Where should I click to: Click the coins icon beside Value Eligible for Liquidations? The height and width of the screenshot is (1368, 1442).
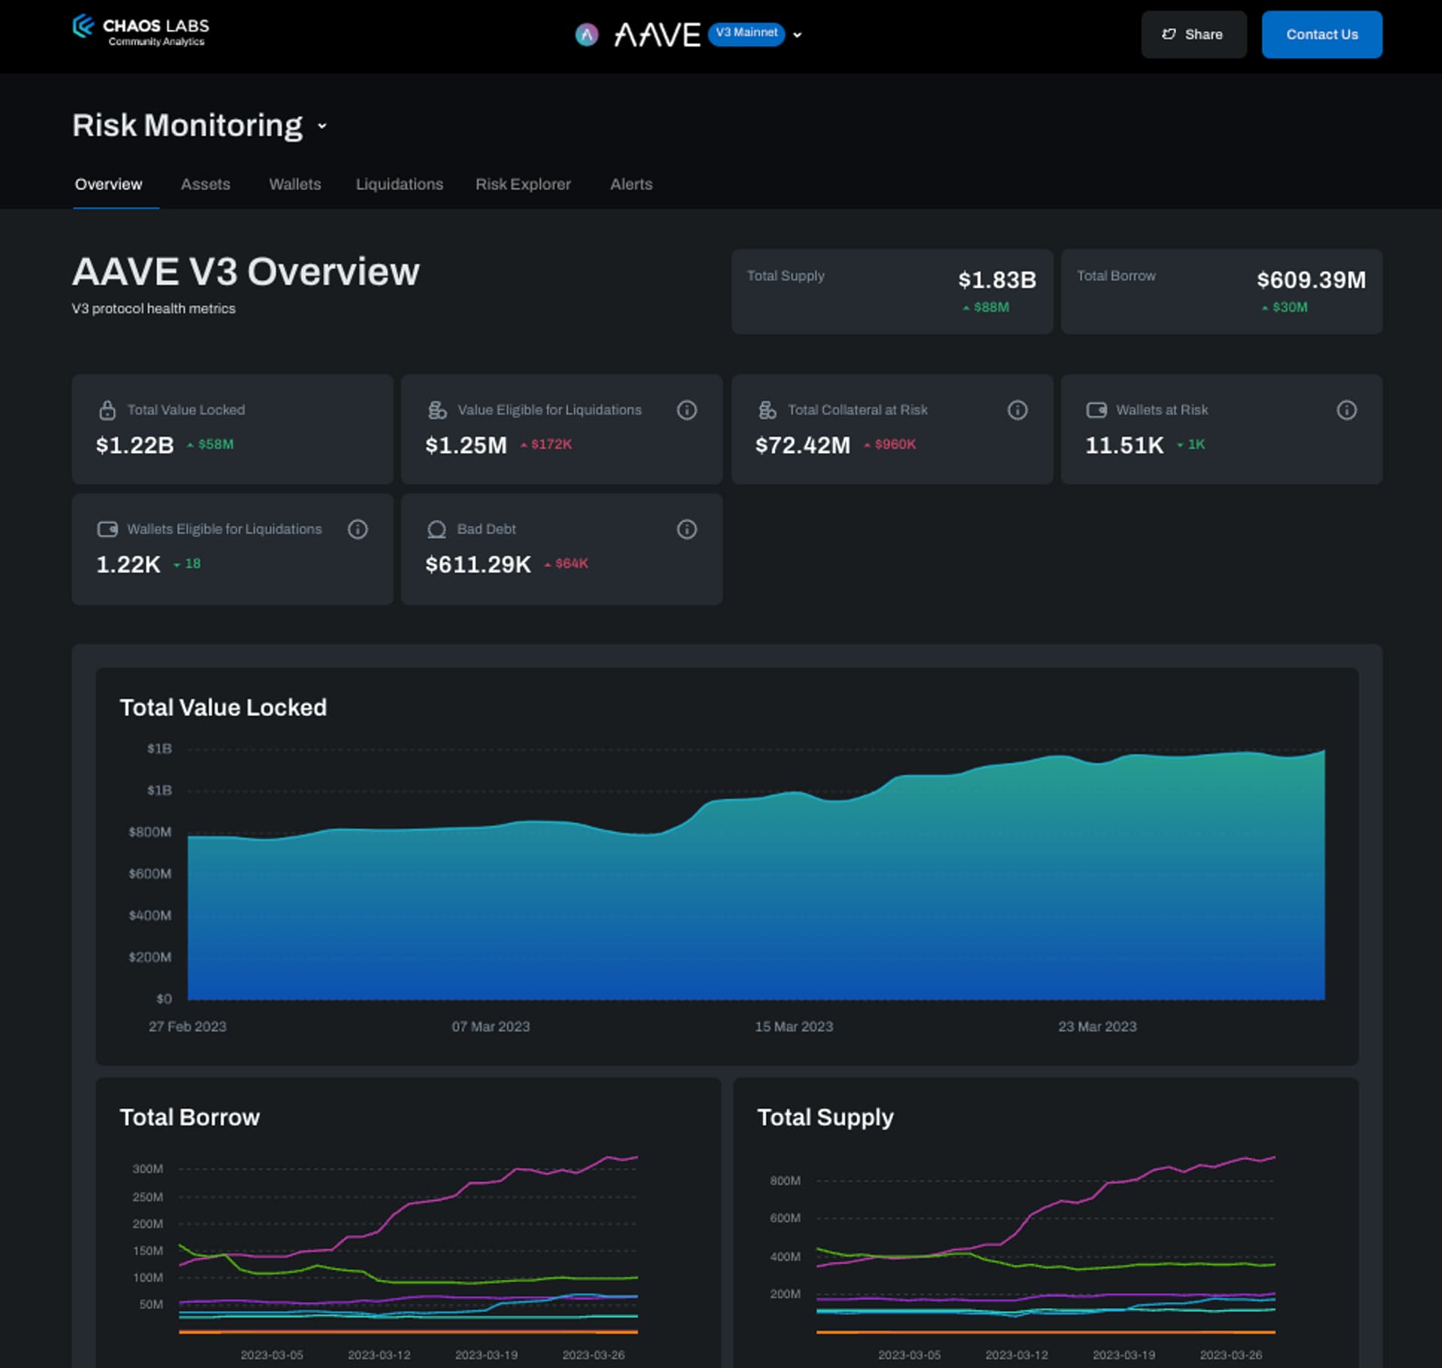click(x=437, y=410)
